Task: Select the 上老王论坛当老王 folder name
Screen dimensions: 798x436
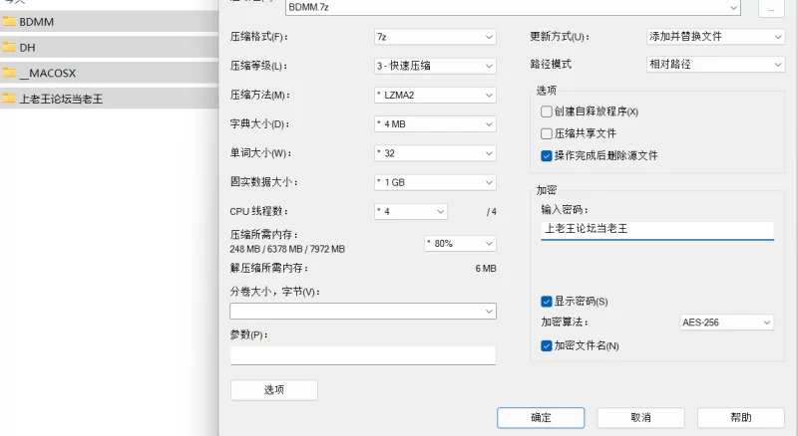Action: click(x=61, y=100)
